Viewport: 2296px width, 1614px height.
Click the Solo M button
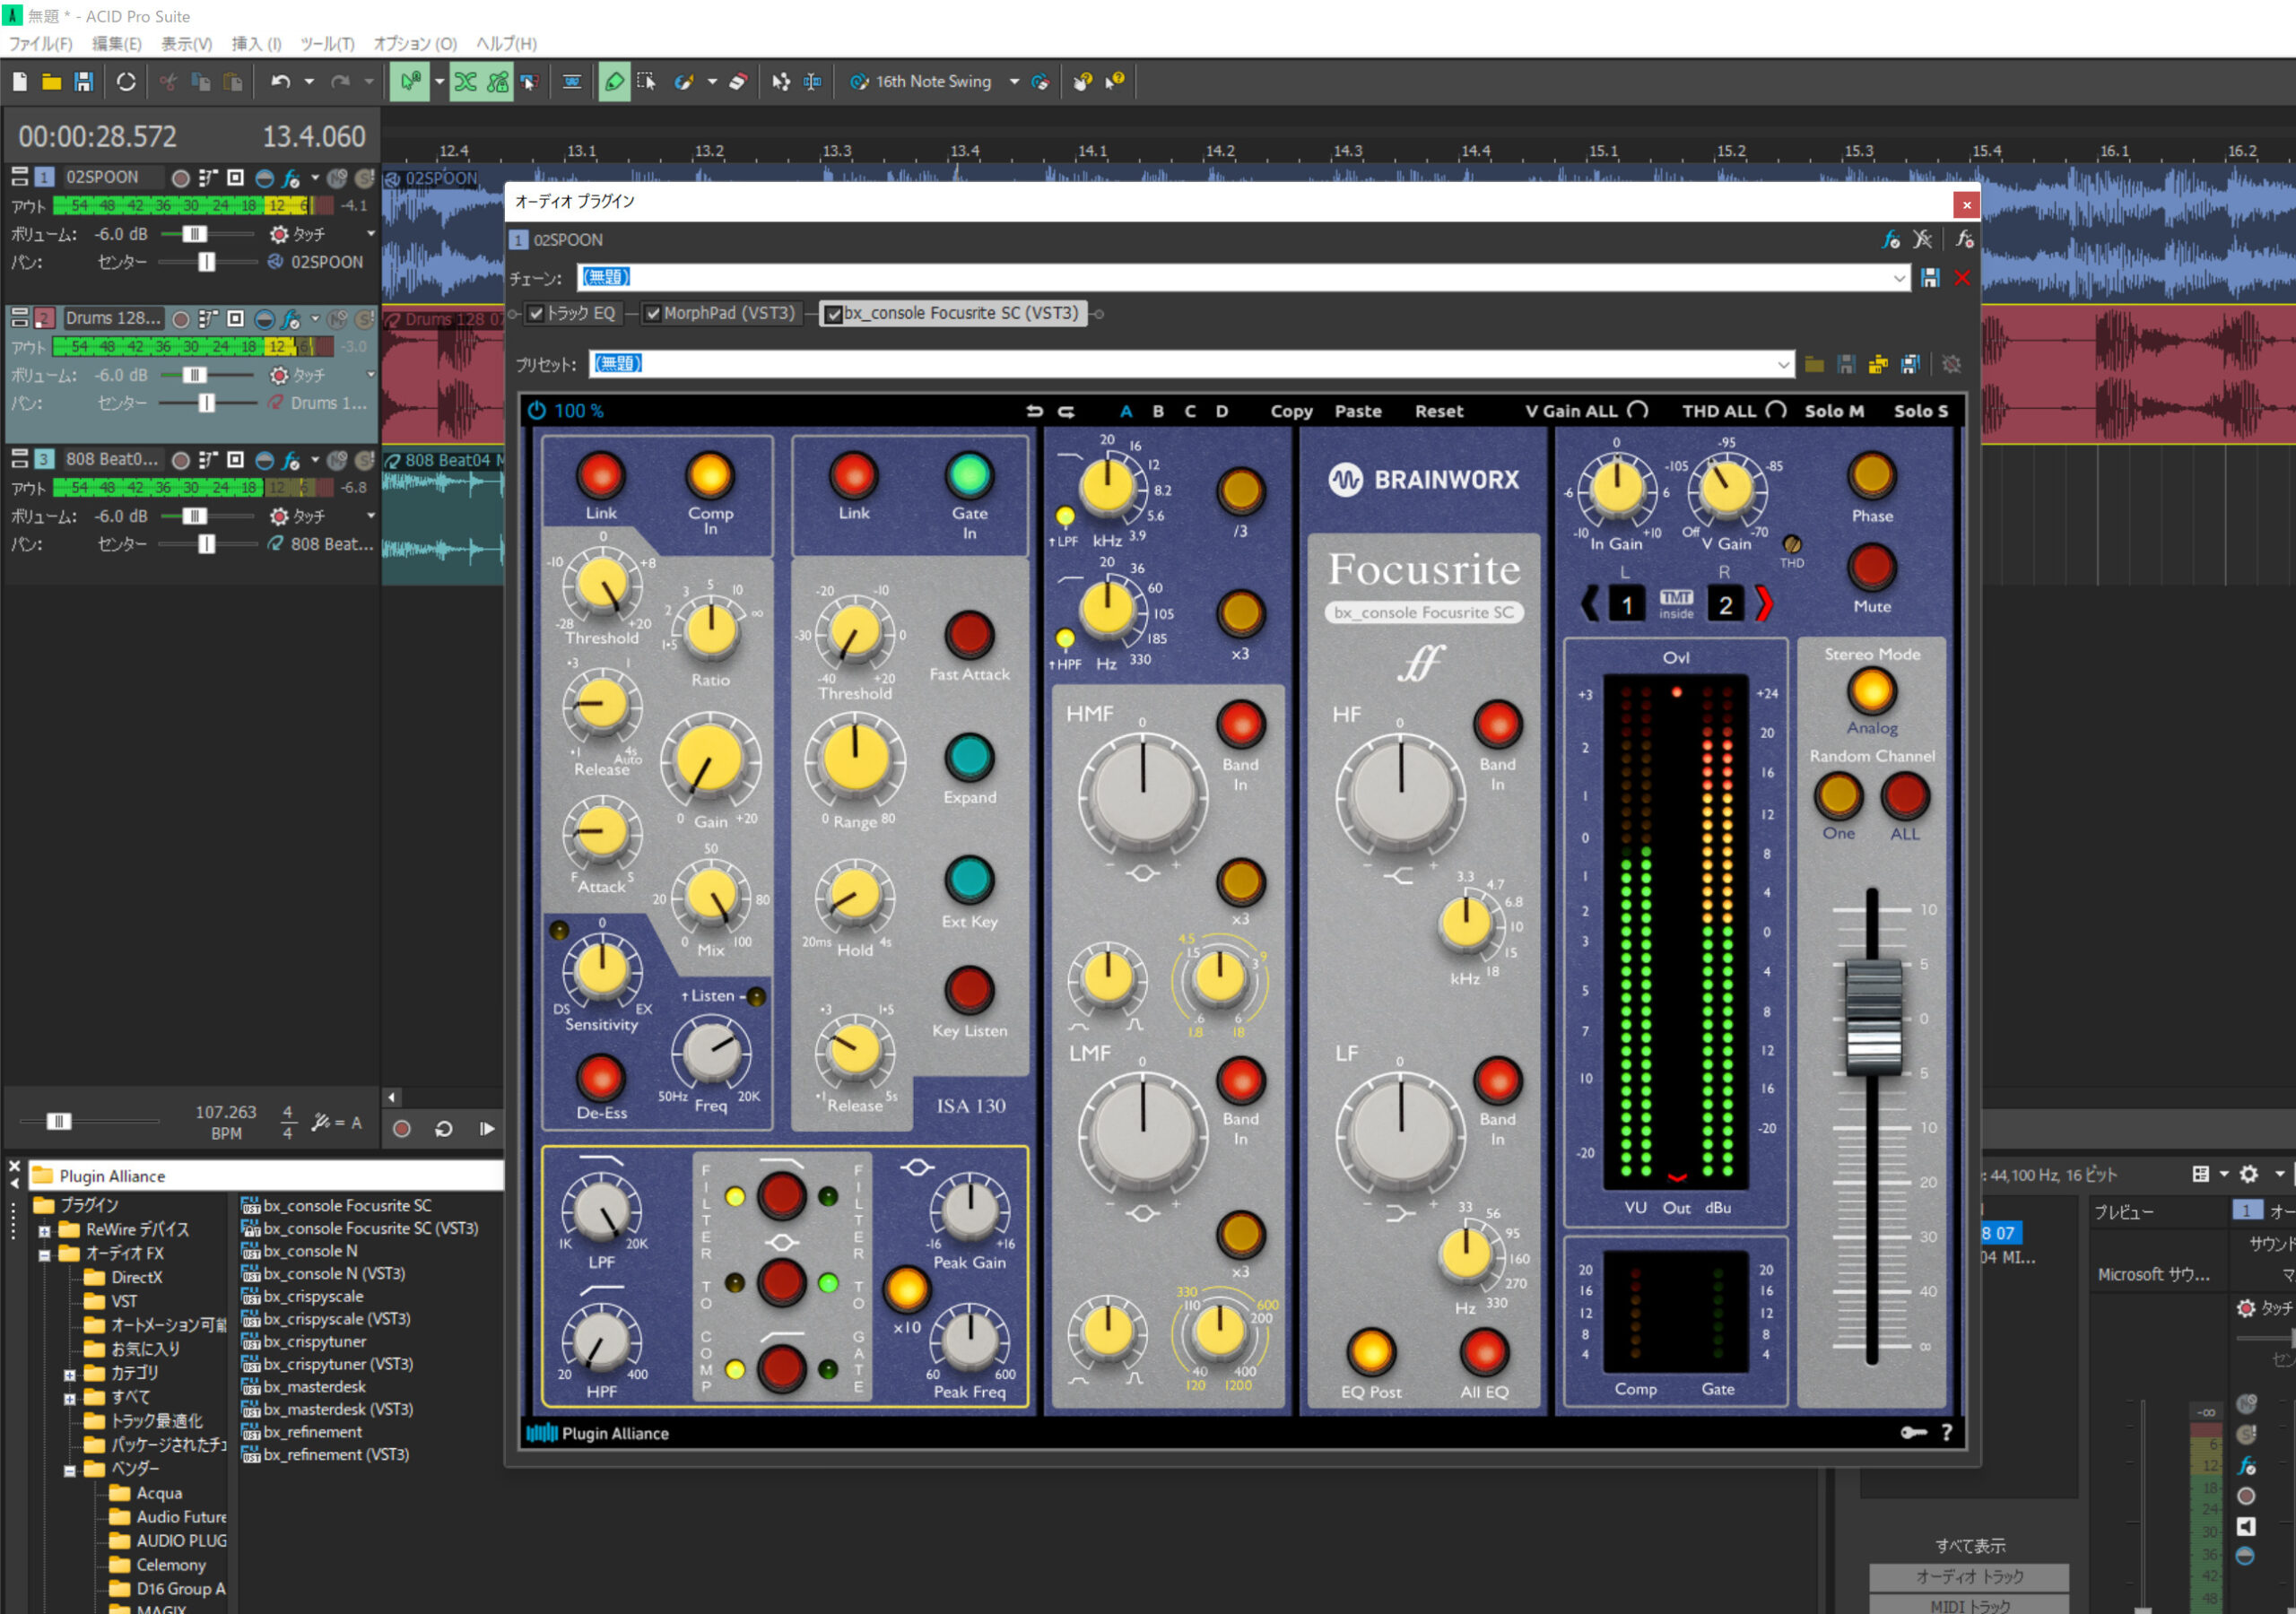[1834, 411]
